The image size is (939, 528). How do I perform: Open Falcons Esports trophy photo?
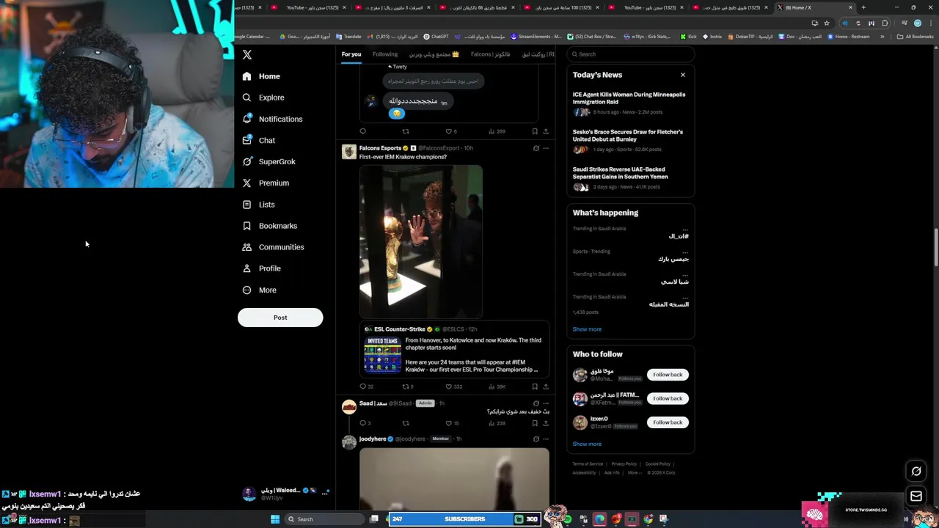pos(421,241)
